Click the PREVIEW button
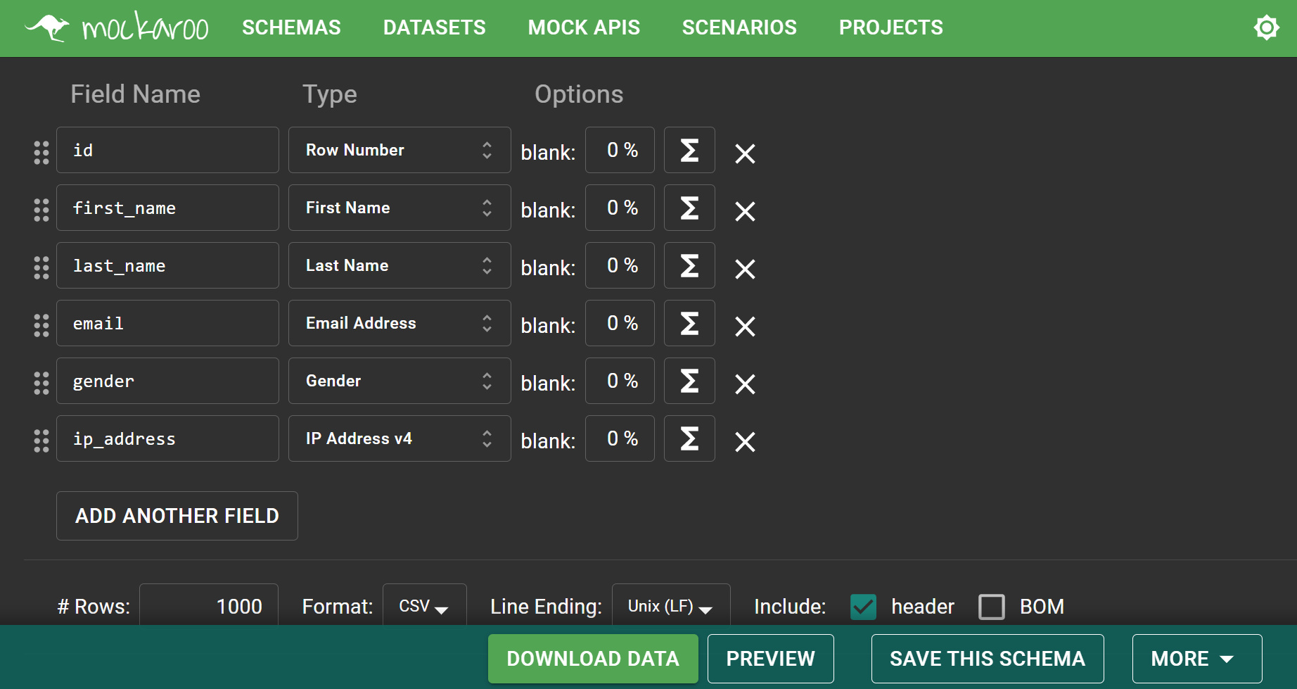This screenshot has width=1297, height=689. 770,659
